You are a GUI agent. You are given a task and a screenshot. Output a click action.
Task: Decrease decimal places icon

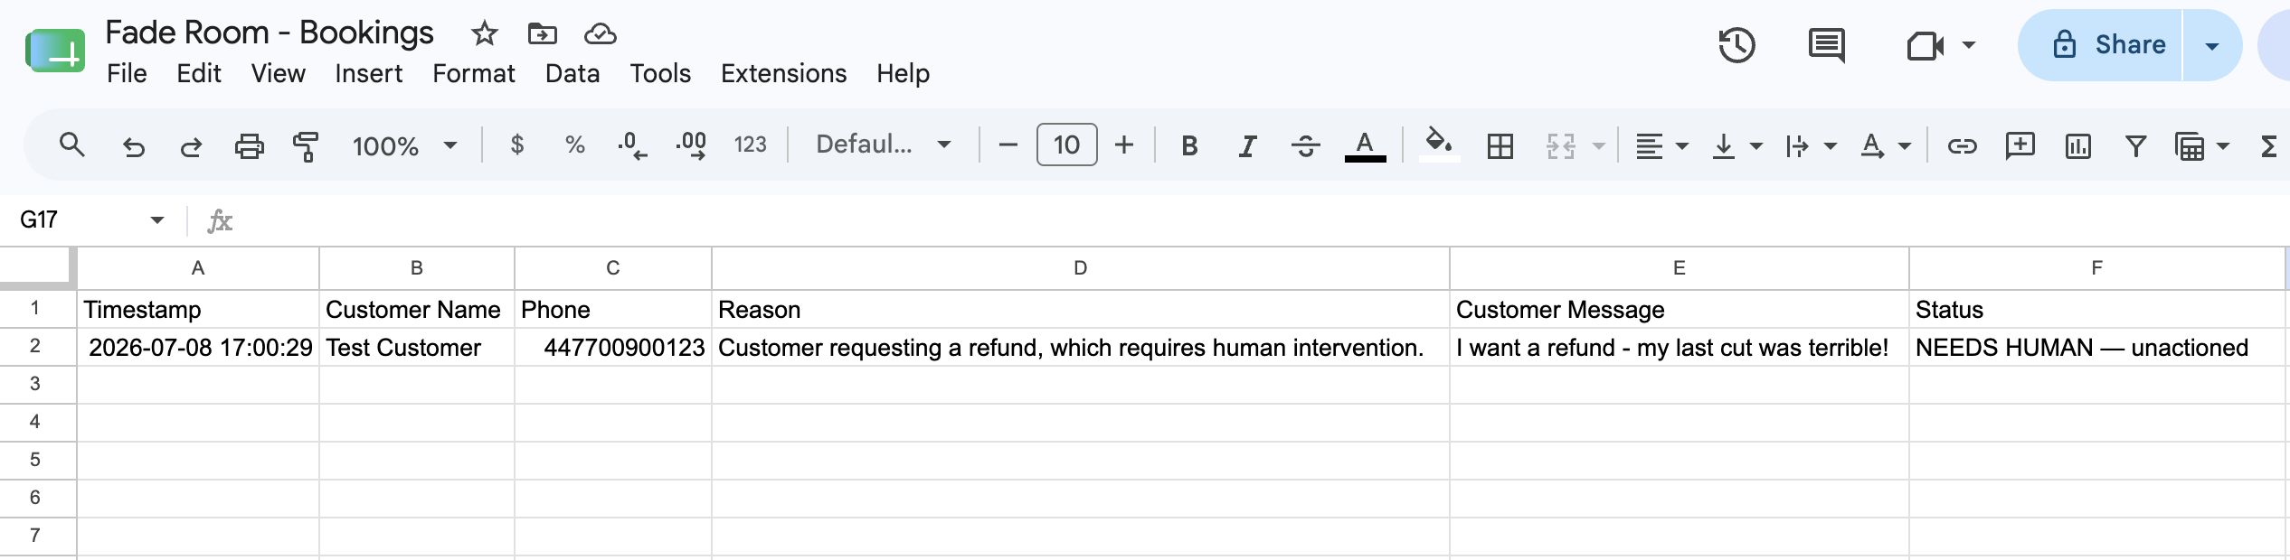point(632,145)
